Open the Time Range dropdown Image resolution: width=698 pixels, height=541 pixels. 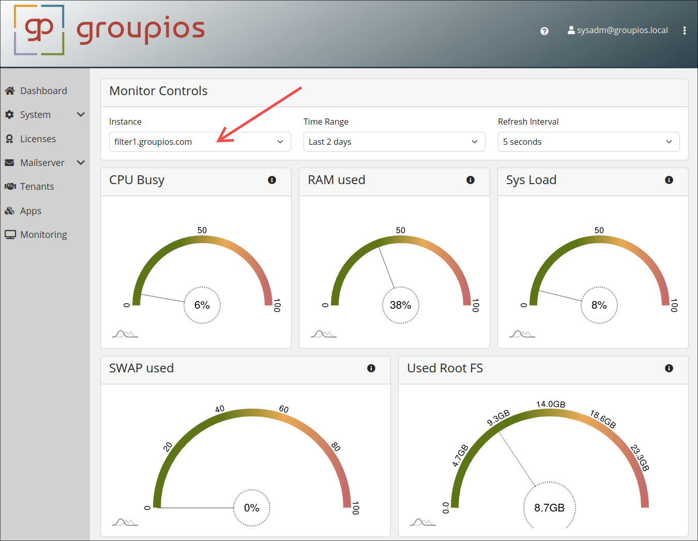pyautogui.click(x=394, y=142)
